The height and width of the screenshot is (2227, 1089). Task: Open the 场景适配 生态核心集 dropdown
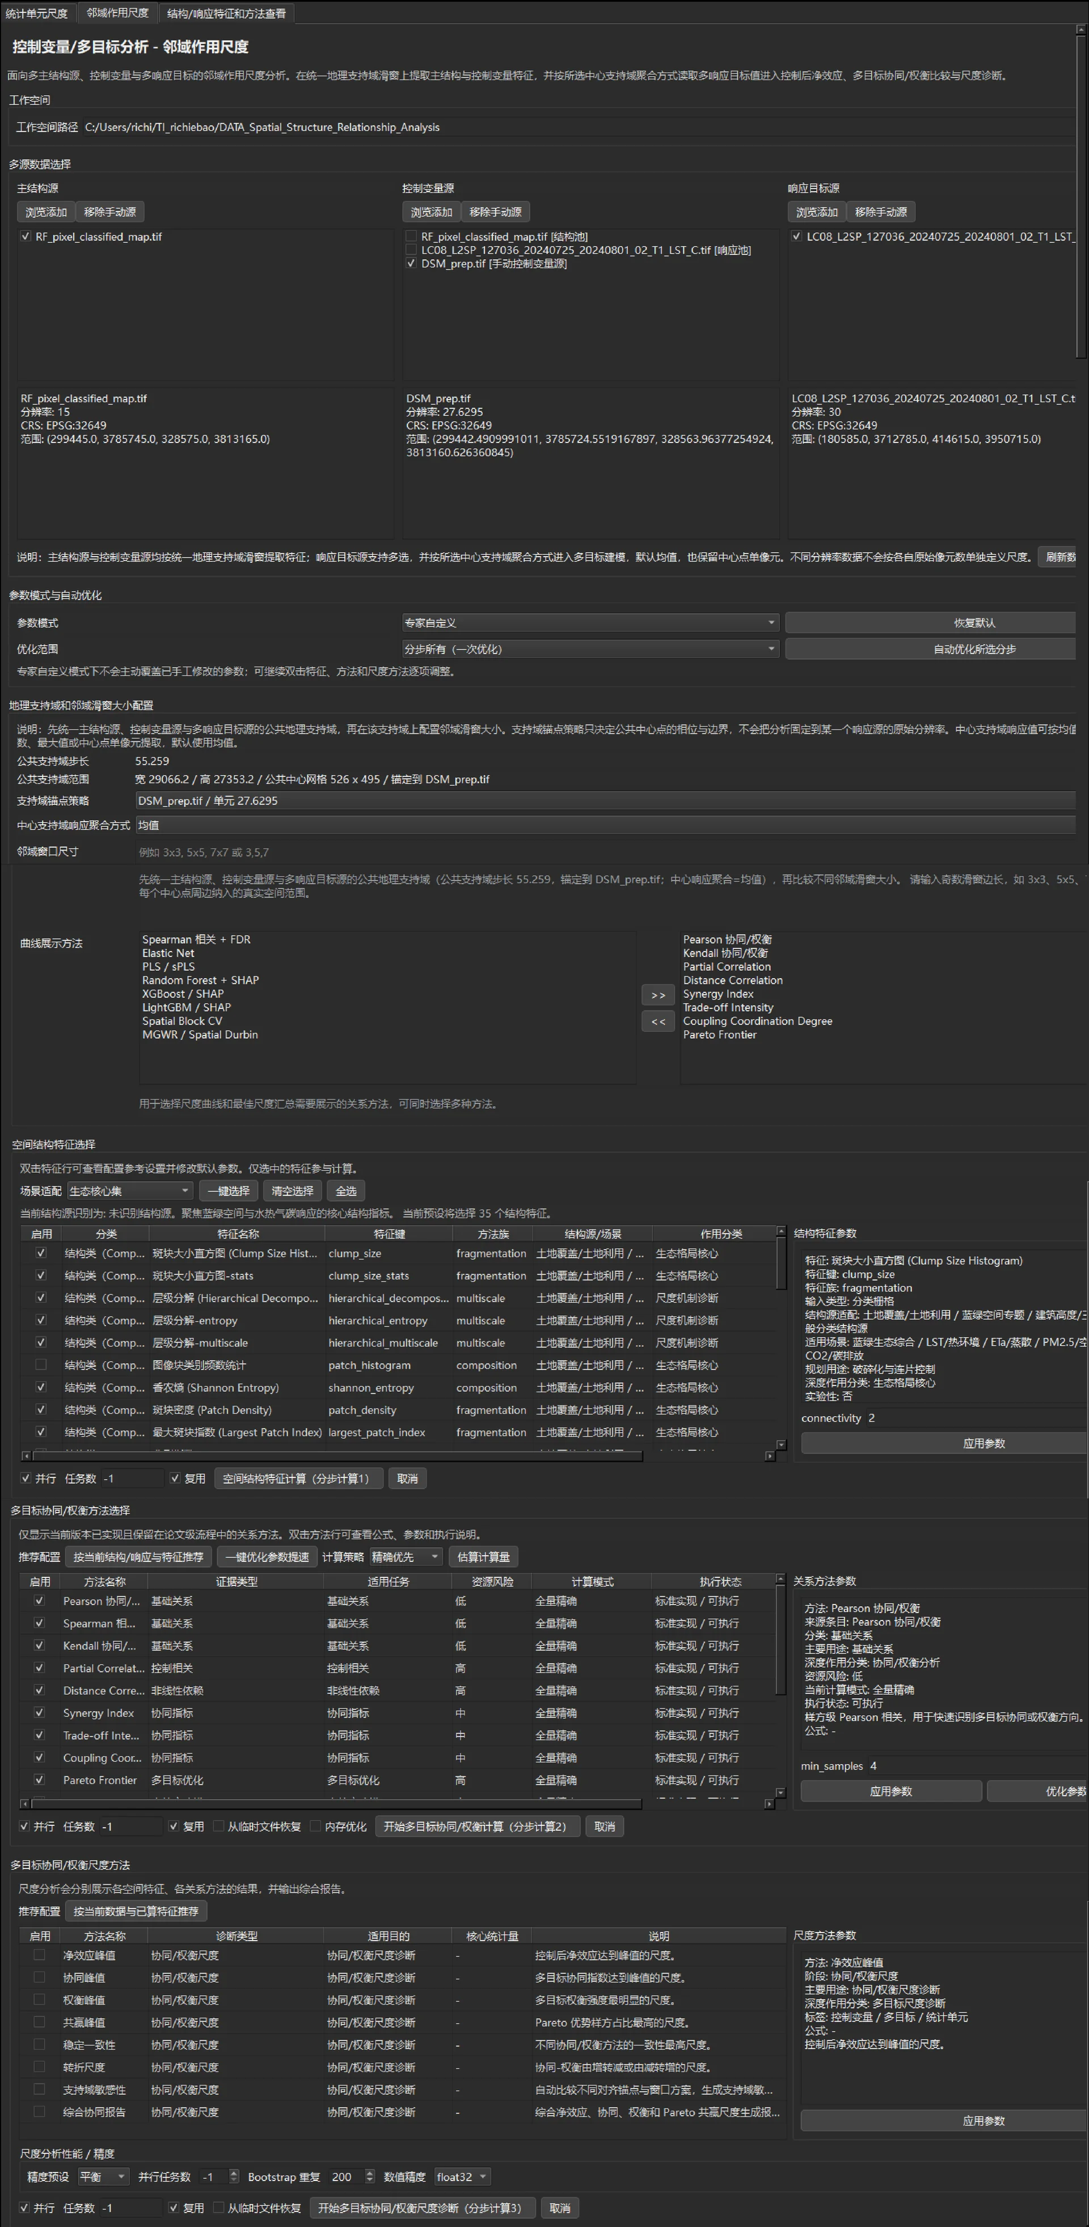(130, 1190)
